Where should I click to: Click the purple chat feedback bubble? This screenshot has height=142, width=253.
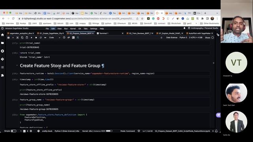pos(218,115)
